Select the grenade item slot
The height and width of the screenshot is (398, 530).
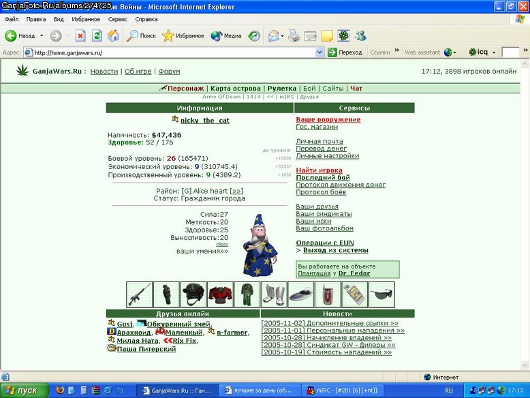[166, 294]
